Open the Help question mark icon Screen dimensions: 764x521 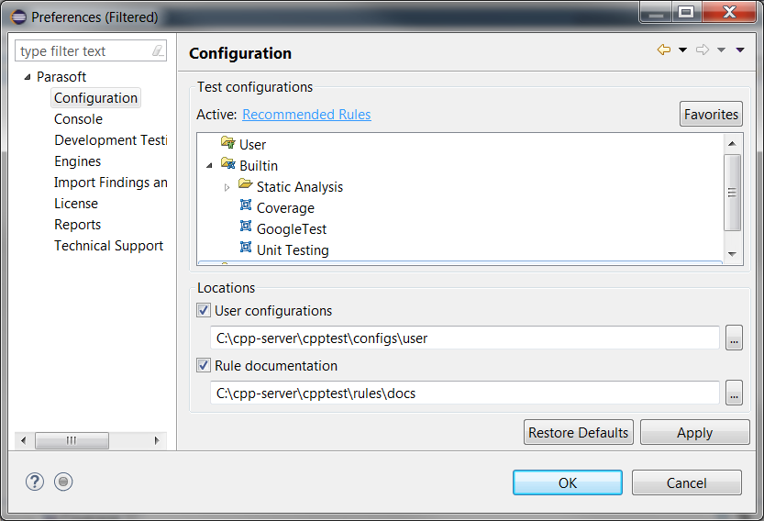point(35,482)
